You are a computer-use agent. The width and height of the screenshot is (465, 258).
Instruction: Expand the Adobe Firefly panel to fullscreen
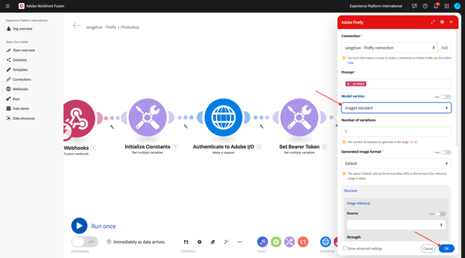pos(433,22)
